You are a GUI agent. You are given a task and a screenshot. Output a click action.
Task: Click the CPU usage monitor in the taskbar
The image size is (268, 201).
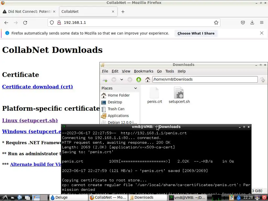point(216,198)
